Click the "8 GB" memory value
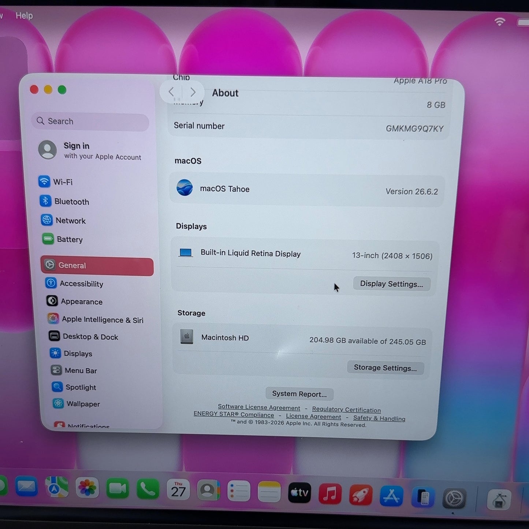 click(x=436, y=105)
